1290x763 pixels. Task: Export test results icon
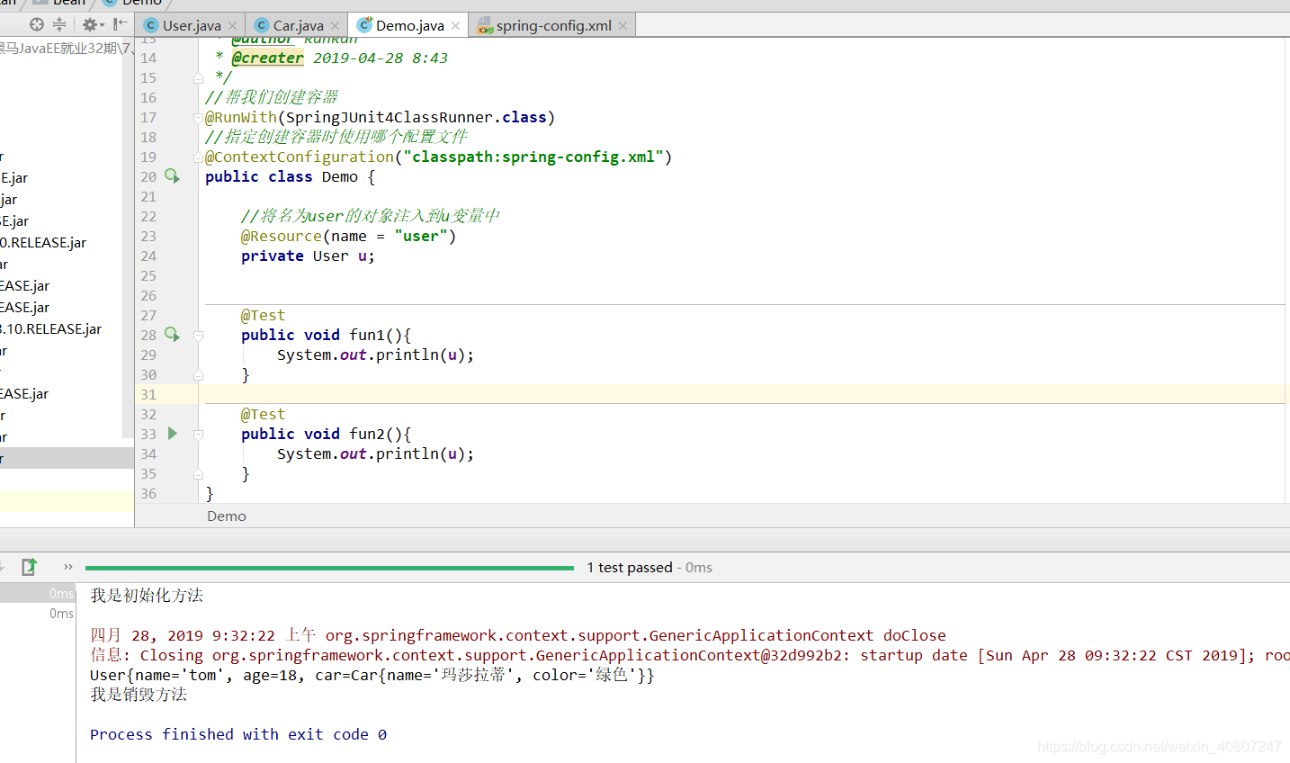coord(30,566)
